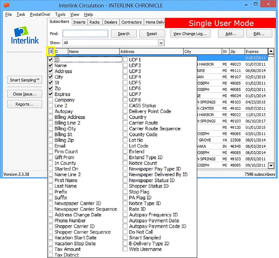
Task: Uncheck the ID column checkbox
Action: (50, 59)
